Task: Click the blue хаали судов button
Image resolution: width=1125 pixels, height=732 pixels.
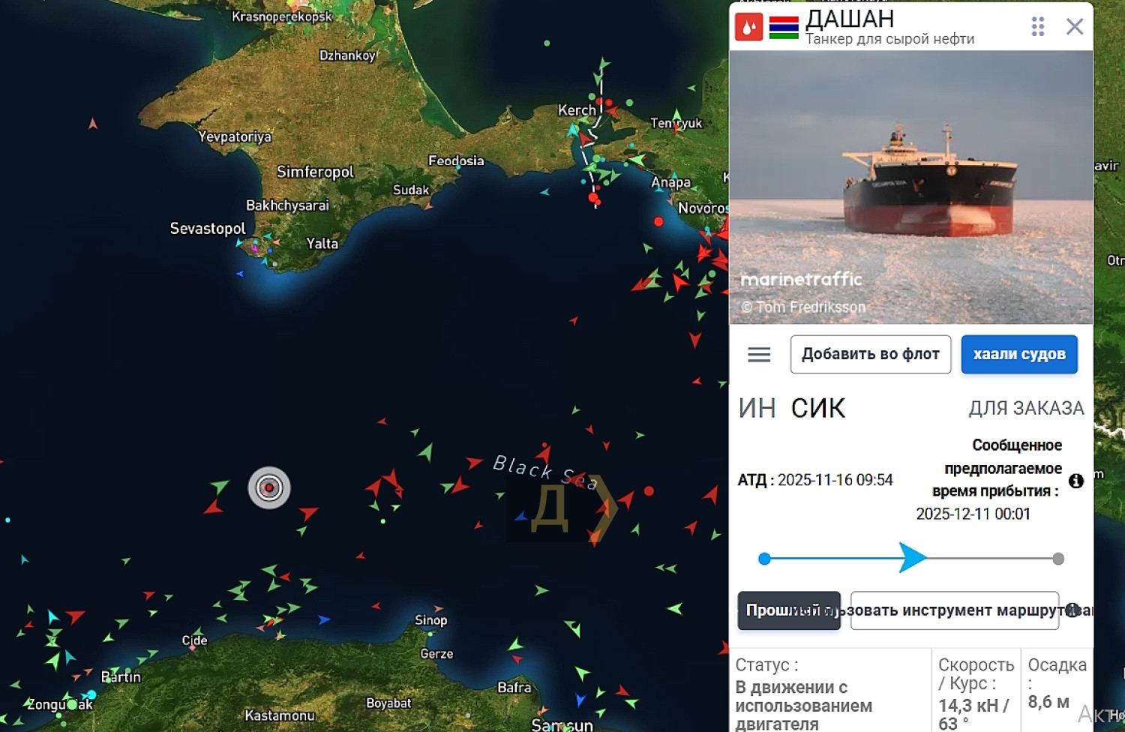Action: click(1019, 354)
